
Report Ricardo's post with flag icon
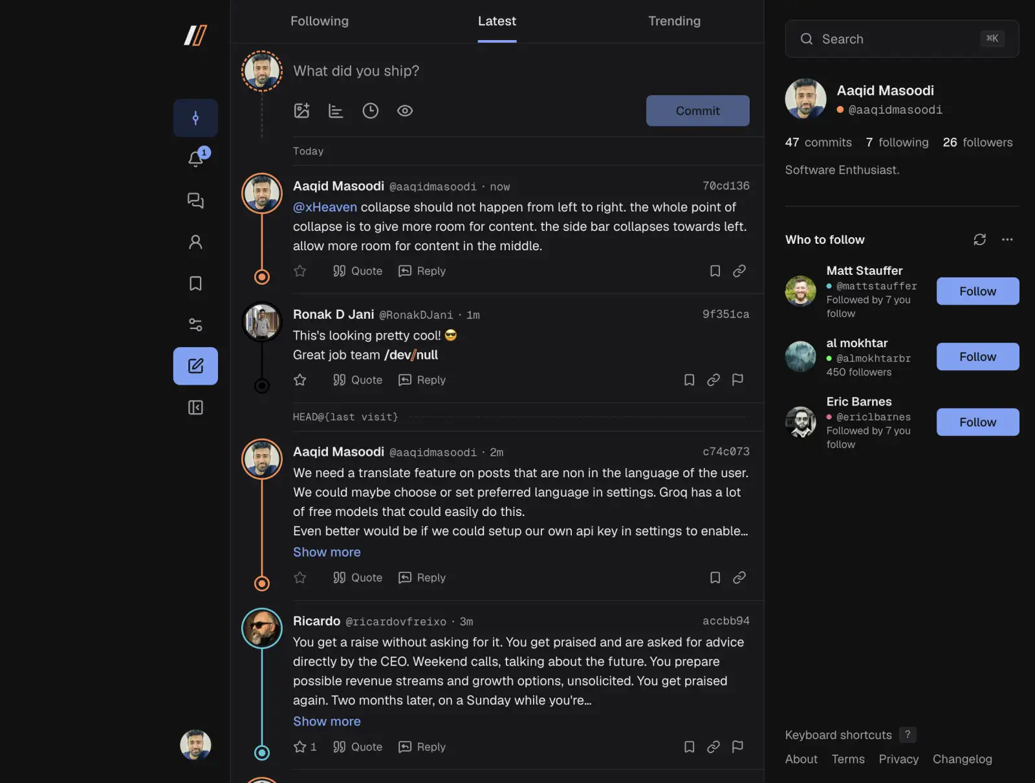[x=737, y=747]
